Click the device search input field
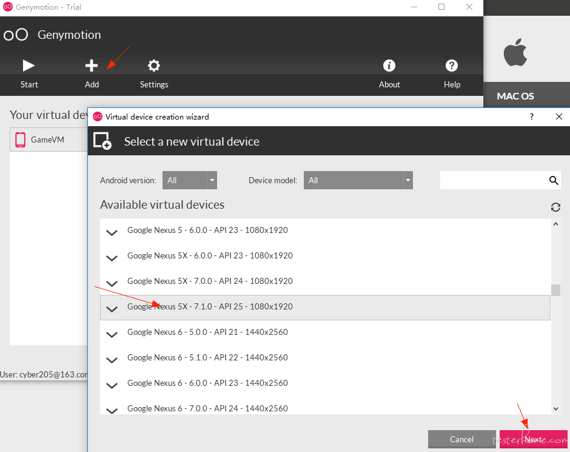The height and width of the screenshot is (452, 570). (494, 180)
